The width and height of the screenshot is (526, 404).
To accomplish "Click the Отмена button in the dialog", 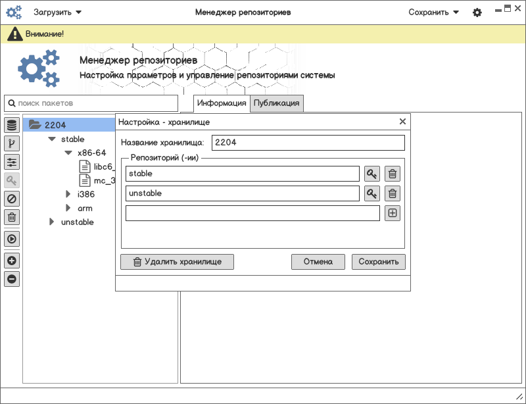I will (318, 261).
